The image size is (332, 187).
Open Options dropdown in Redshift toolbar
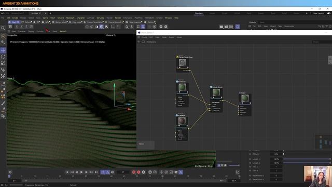150,22
